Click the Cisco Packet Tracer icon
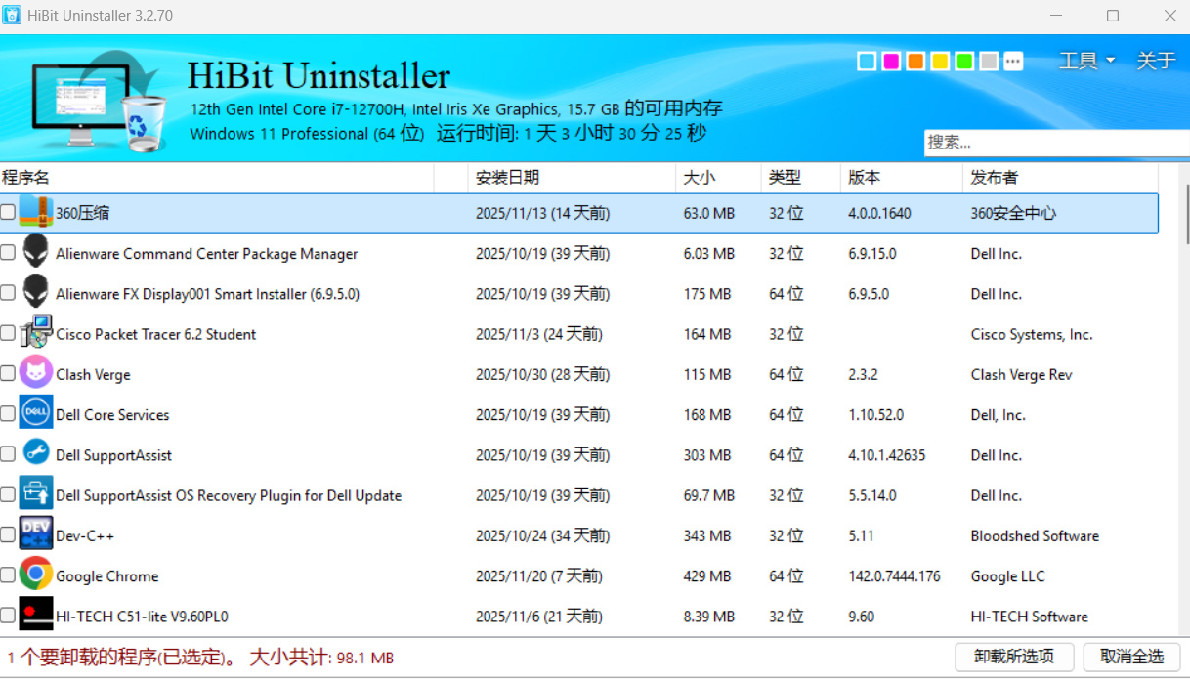Image resolution: width=1190 pixels, height=681 pixels. pyautogui.click(x=36, y=333)
